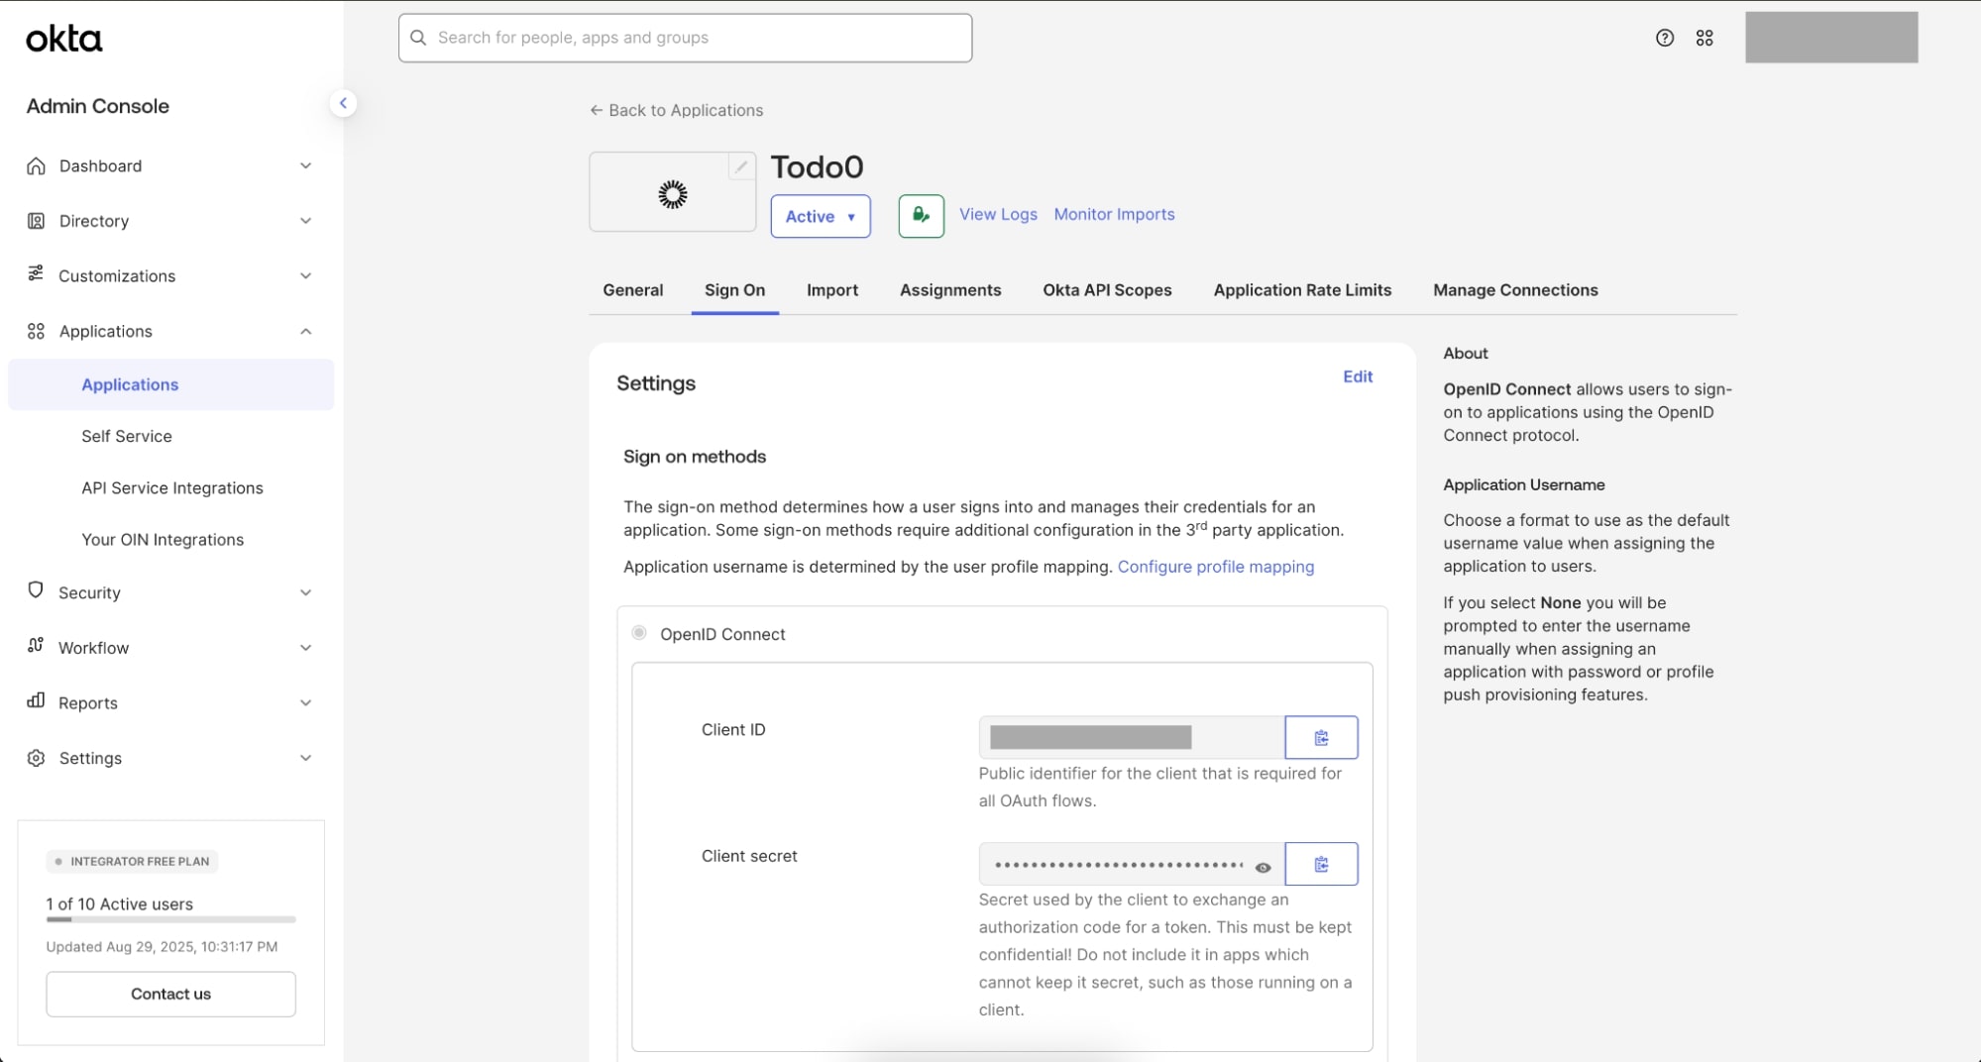1981x1062 pixels.
Task: Click the Reports icon in sidebar
Action: click(36, 702)
